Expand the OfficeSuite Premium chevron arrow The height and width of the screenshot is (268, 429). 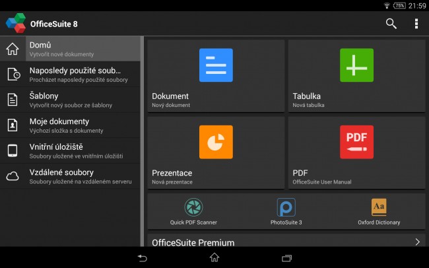point(418,242)
